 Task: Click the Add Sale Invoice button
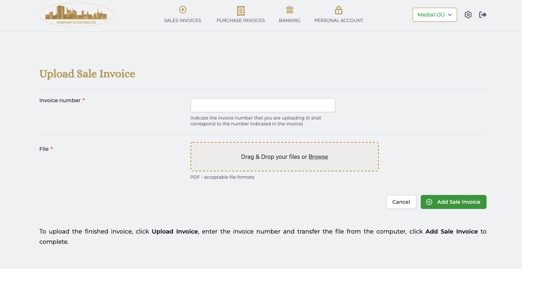tap(453, 202)
